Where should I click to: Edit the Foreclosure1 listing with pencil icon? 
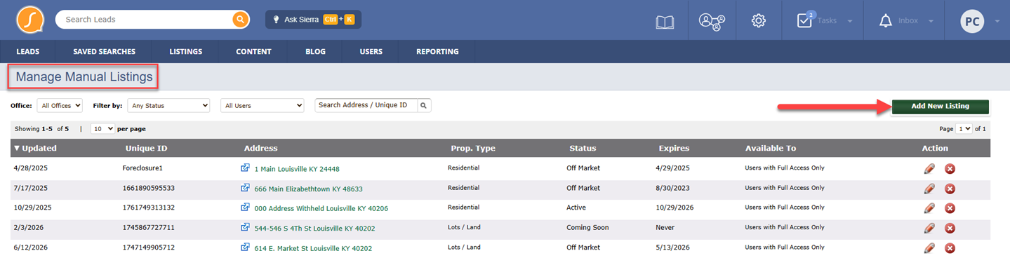[929, 168]
